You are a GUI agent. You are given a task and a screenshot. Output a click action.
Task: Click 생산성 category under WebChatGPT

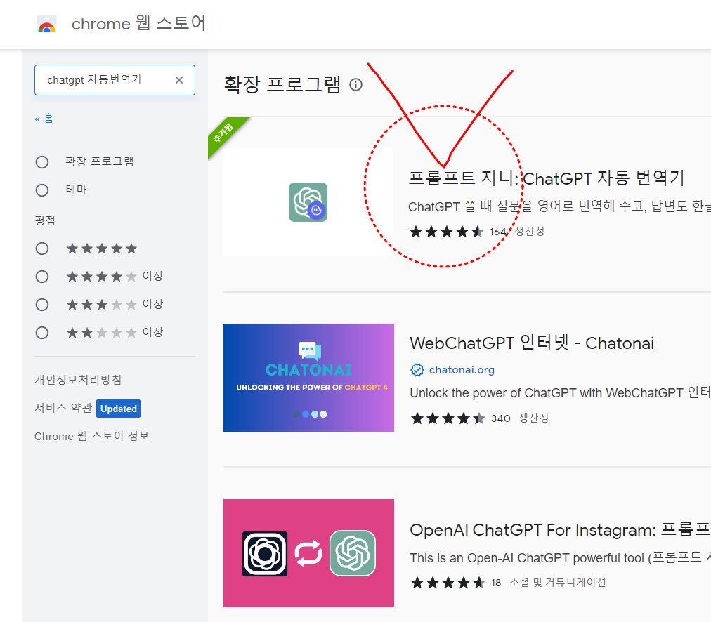click(x=534, y=418)
